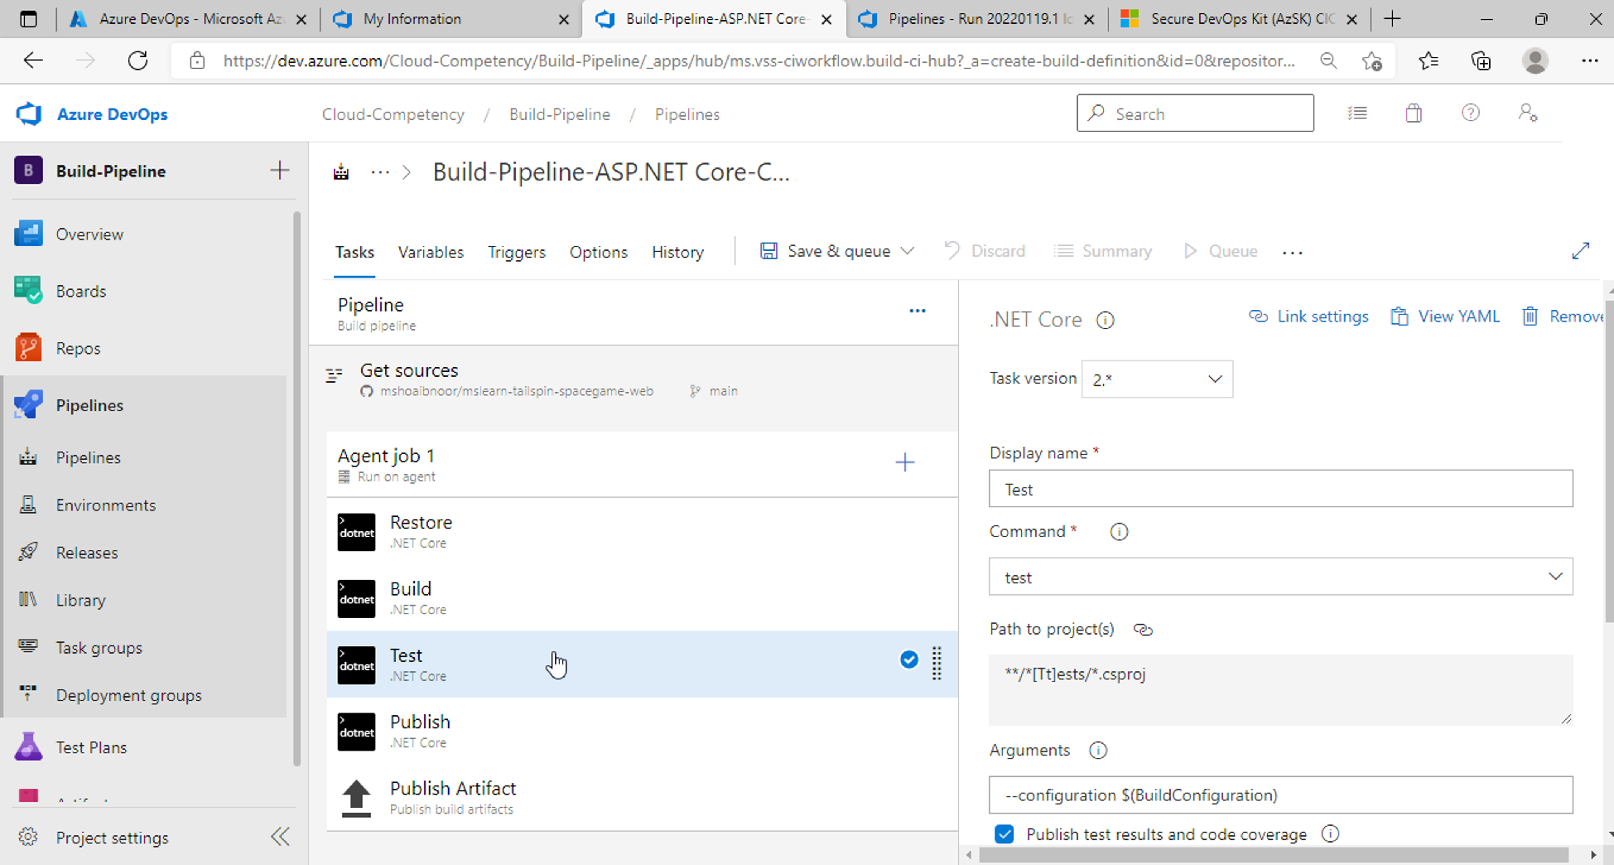Expand the Save & queue dropdown
The width and height of the screenshot is (1614, 865).
pyautogui.click(x=907, y=251)
